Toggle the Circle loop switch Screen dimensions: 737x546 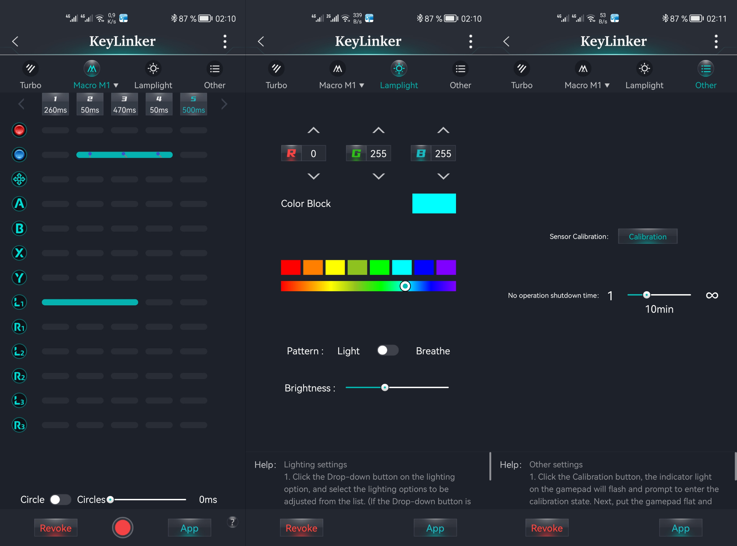click(60, 500)
